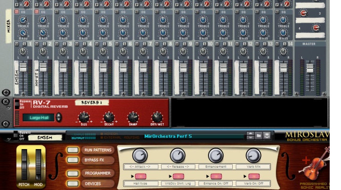Click the channel 13 pan knob

[263, 52]
